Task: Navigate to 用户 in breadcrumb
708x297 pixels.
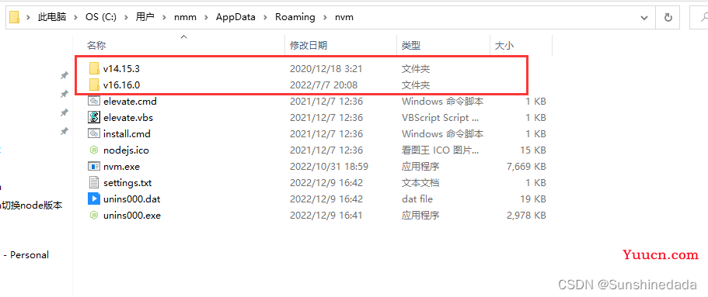Action: coord(145,17)
